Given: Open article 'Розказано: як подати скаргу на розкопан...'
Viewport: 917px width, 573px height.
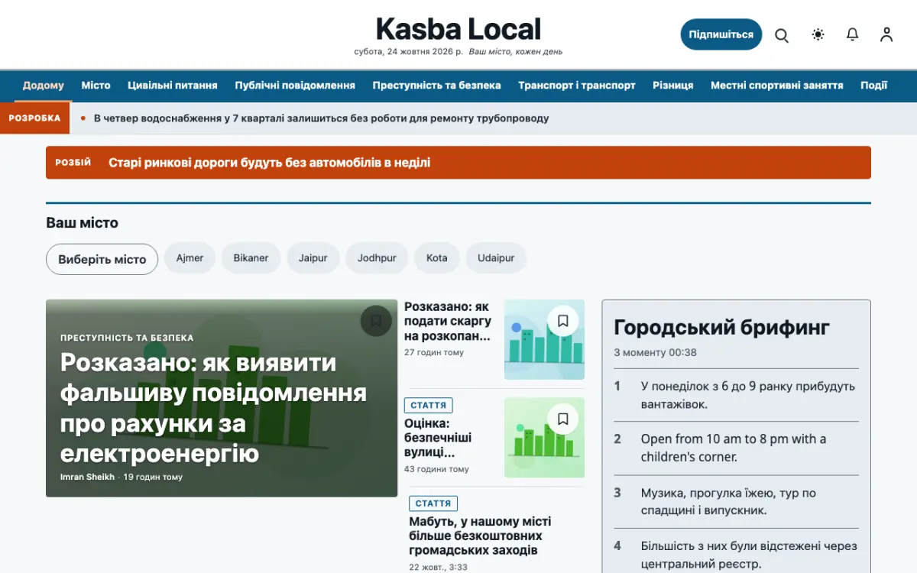Looking at the screenshot, I should coord(449,321).
